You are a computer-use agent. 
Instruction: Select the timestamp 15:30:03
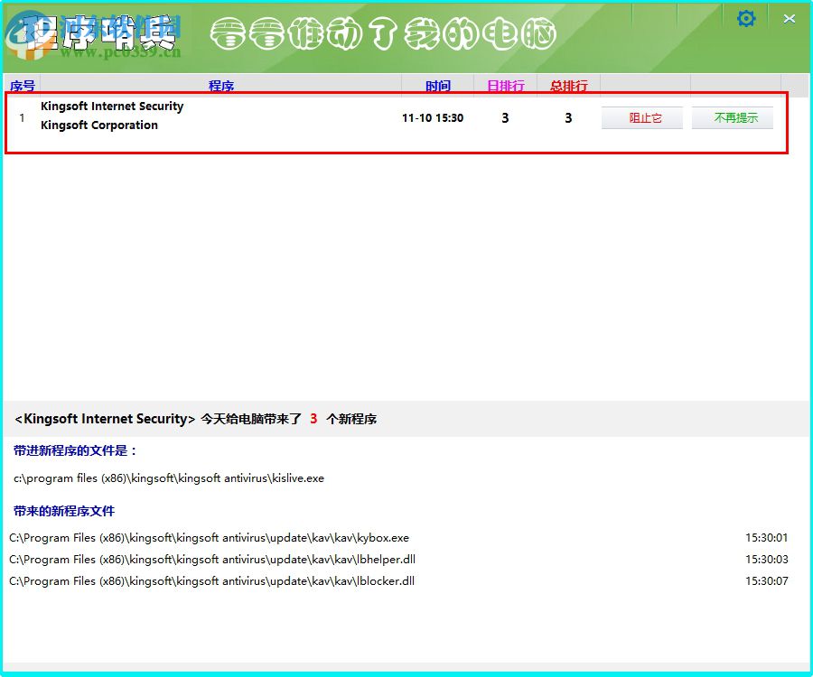766,560
